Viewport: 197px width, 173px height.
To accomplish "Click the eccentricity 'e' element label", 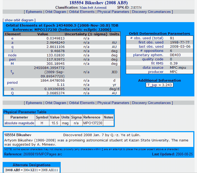I will (x=12, y=38).
